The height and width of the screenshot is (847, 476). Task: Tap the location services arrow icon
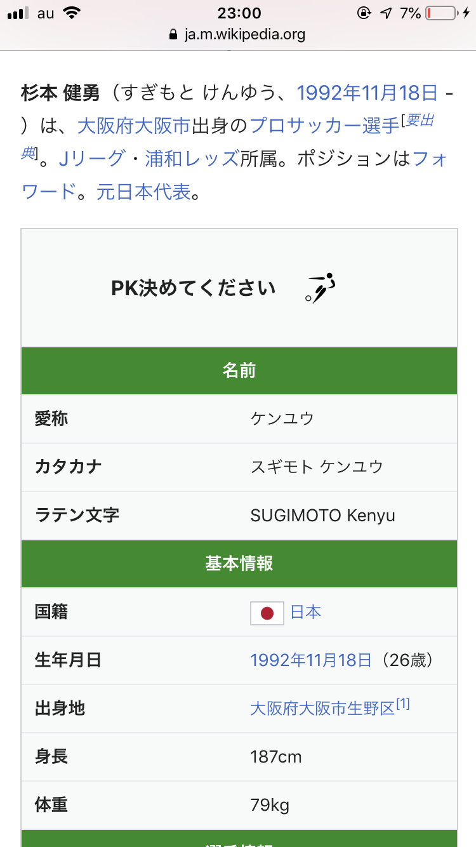(x=385, y=13)
